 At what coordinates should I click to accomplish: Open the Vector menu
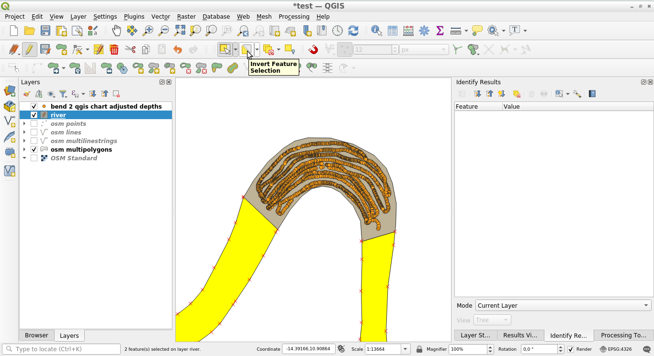(161, 16)
